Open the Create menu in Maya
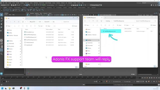 click(x=10, y=3)
